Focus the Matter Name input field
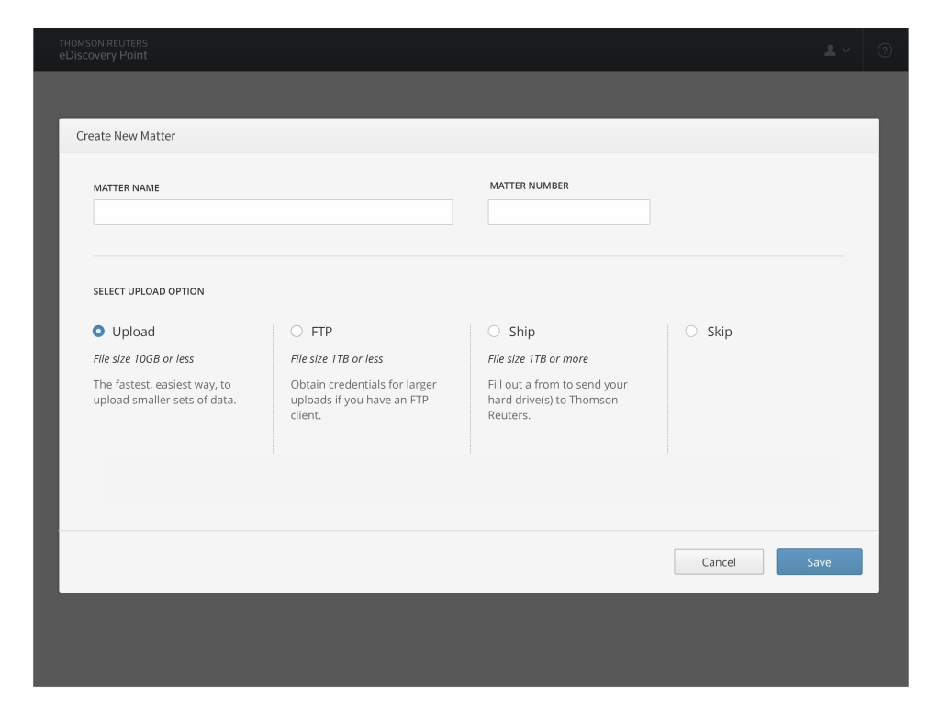The width and height of the screenshot is (940, 723). [273, 212]
